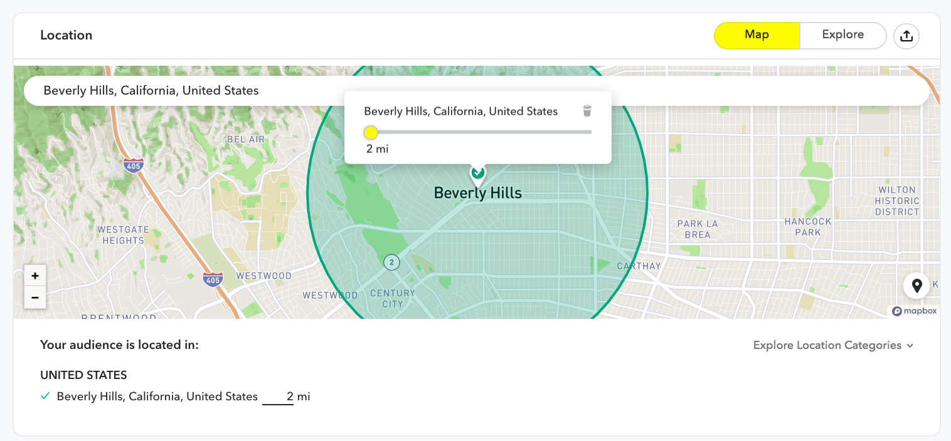Zoom in on the map
Screen dimensions: 951x441
click(35, 276)
